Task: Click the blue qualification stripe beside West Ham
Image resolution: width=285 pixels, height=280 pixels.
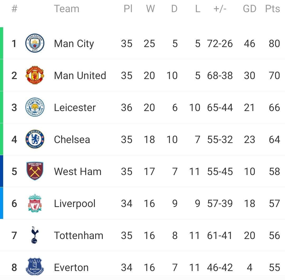Action: pyautogui.click(x=2, y=171)
